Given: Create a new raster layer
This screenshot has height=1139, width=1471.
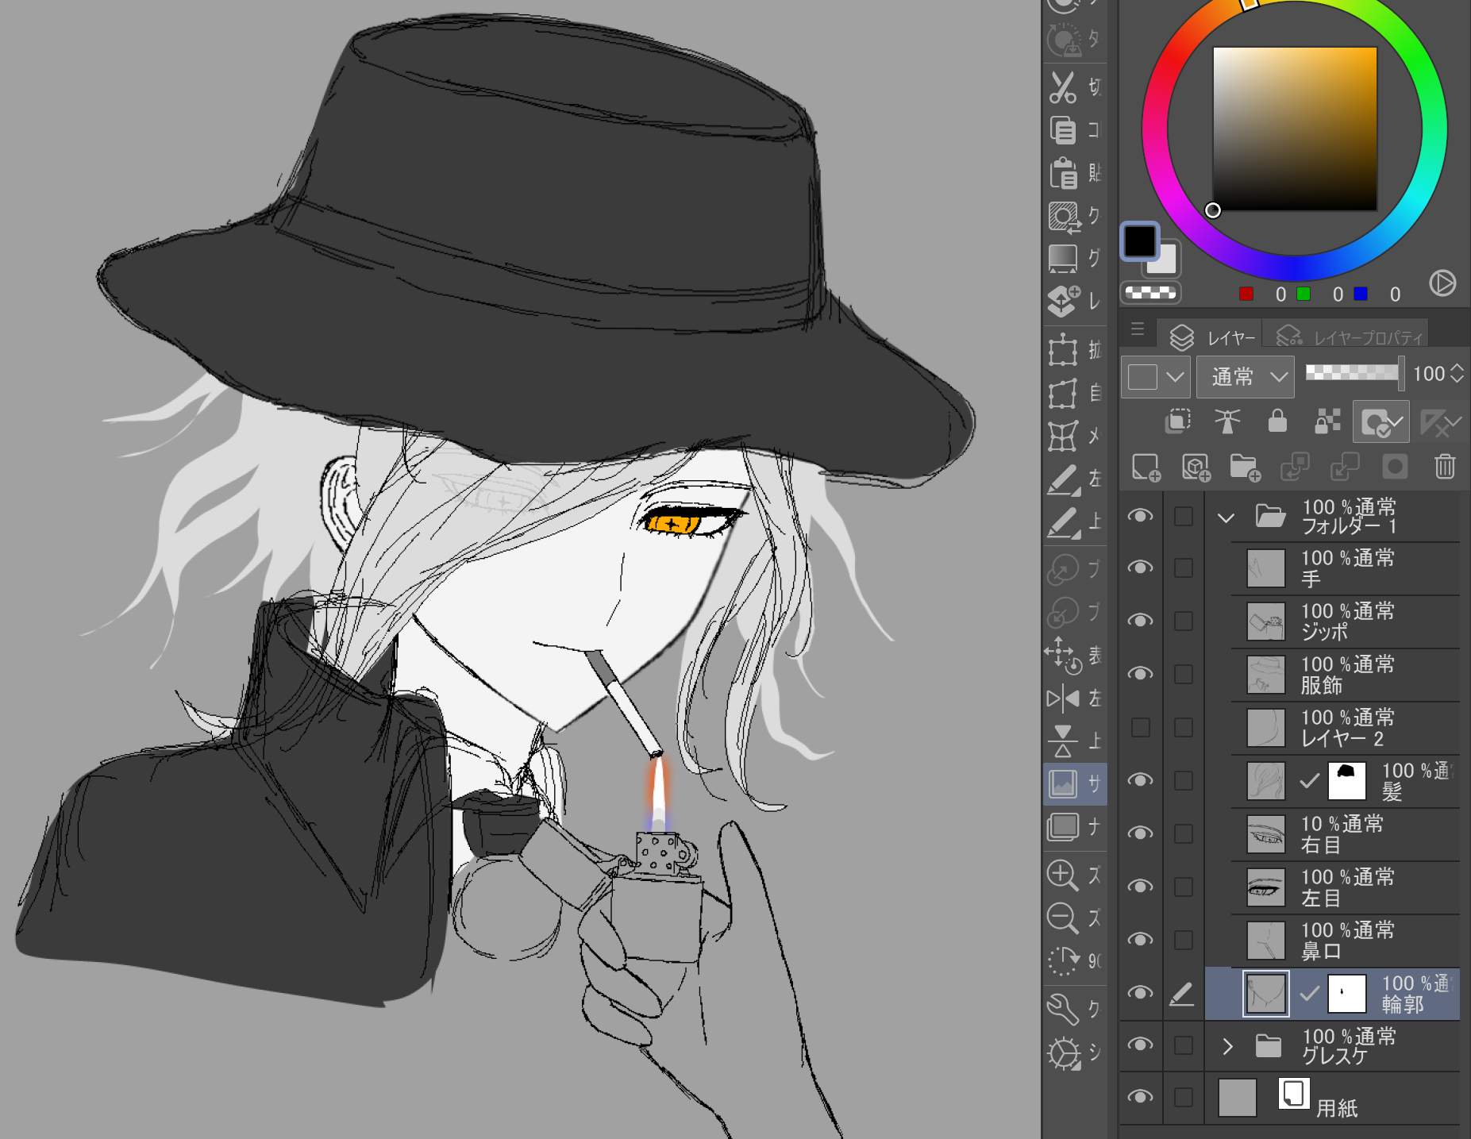Looking at the screenshot, I should coord(1146,467).
